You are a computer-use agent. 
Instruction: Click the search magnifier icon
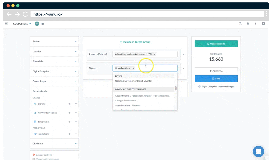click(240, 24)
